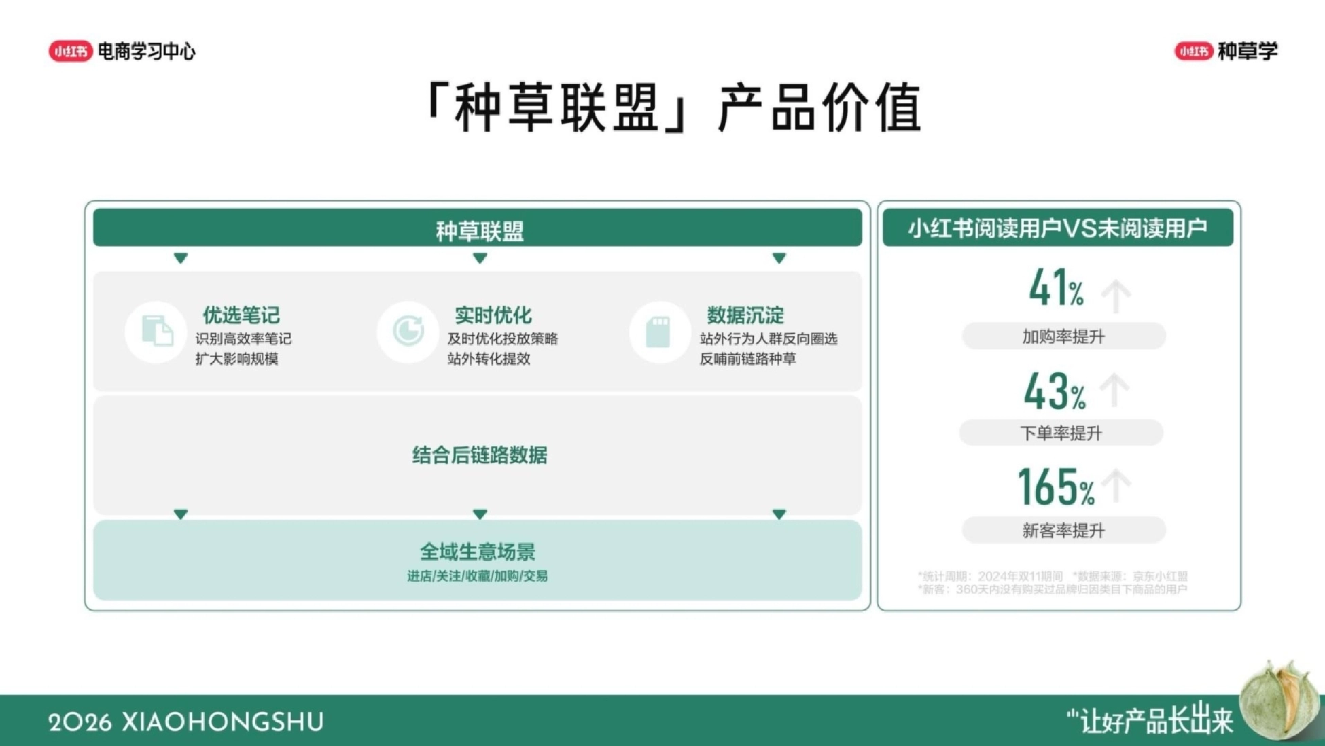Click the 小红书 电商学习中心 logo
Image resolution: width=1325 pixels, height=746 pixels.
(122, 51)
